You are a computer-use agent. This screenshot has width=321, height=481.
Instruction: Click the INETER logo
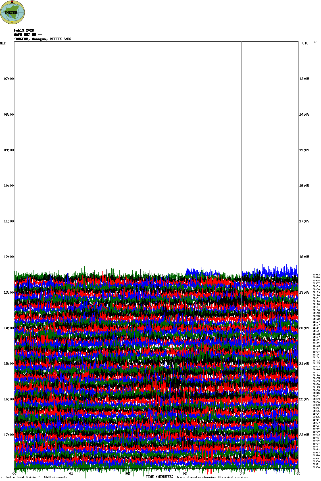(x=12, y=13)
